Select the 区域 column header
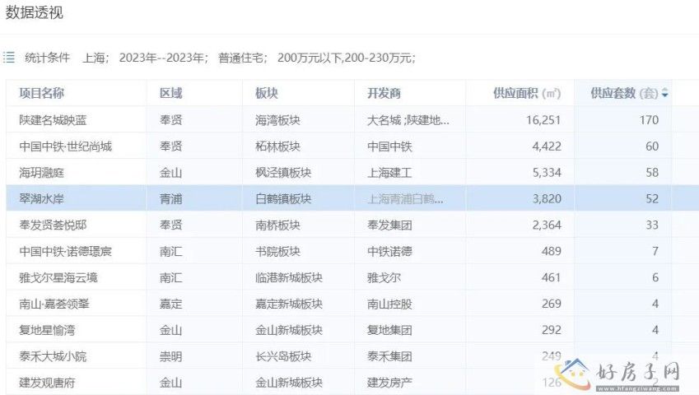This screenshot has height=395, width=699. click(170, 93)
